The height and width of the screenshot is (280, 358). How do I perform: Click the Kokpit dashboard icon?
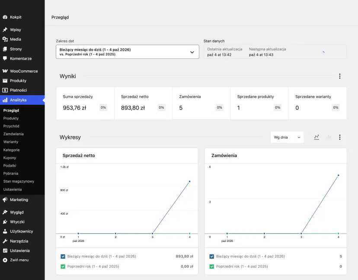[x=5, y=17]
